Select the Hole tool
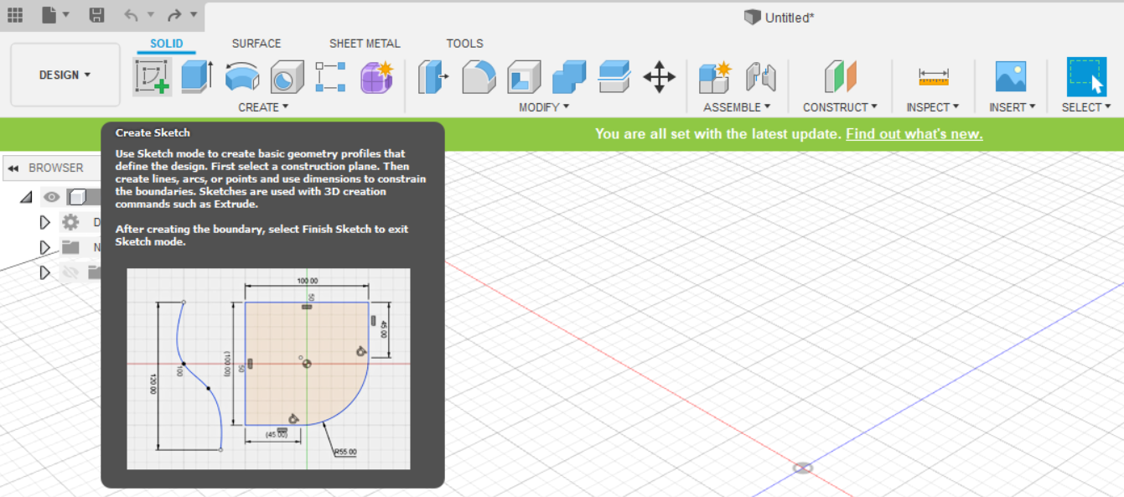Image resolution: width=1124 pixels, height=497 pixels. click(x=287, y=77)
